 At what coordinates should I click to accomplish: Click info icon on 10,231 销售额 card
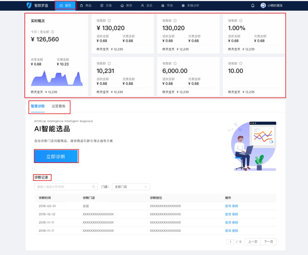109,64
